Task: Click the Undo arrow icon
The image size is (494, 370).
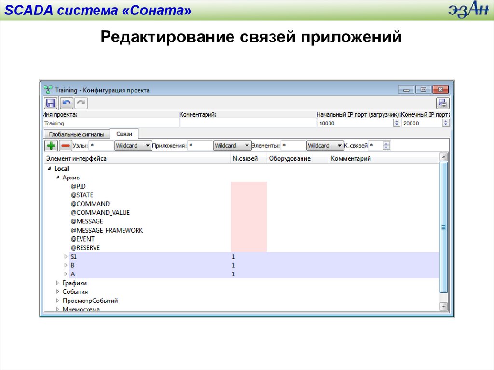Action: 67,103
